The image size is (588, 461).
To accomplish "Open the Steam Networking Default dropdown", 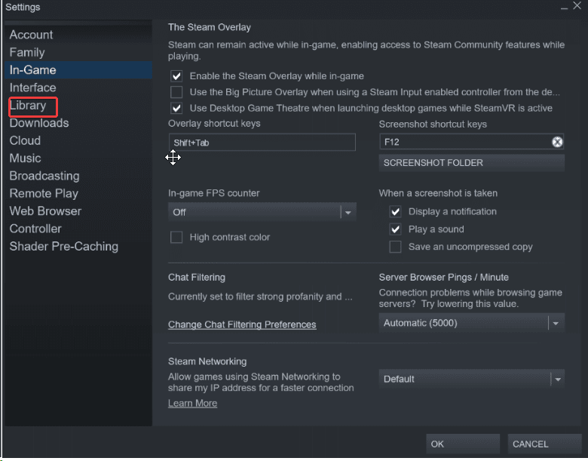I will point(471,379).
